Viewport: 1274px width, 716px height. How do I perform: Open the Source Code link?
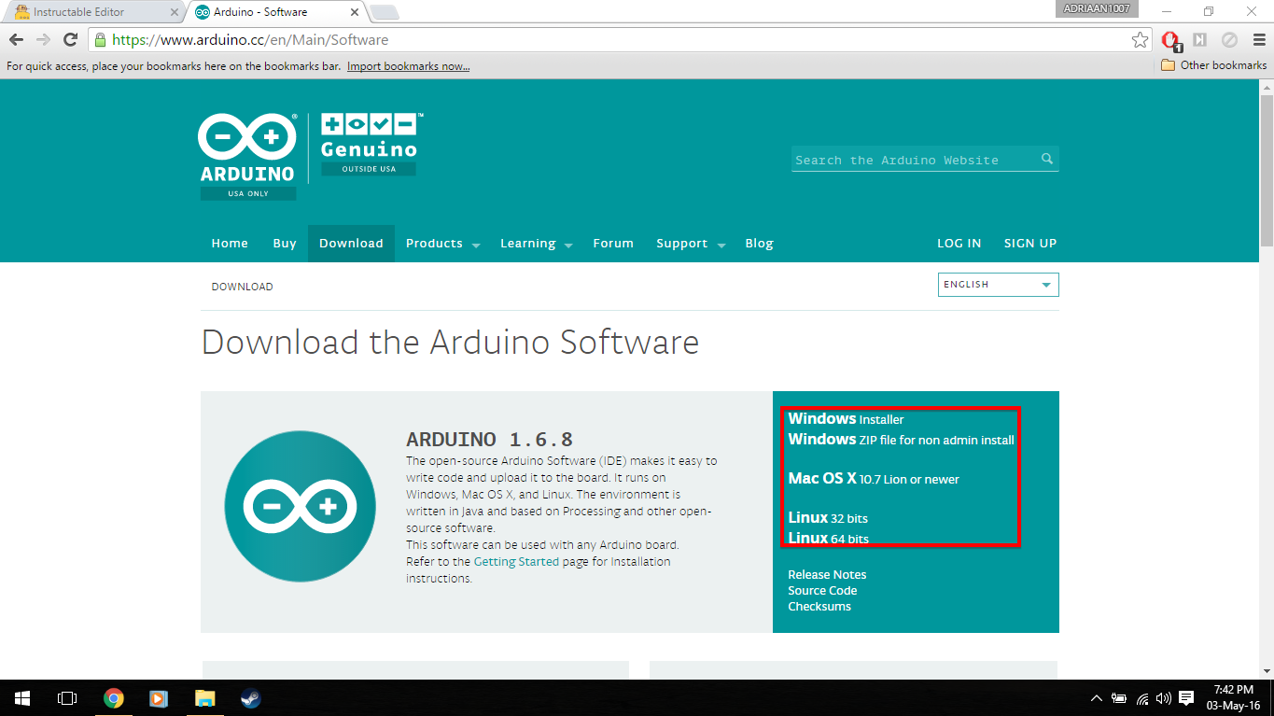point(822,590)
